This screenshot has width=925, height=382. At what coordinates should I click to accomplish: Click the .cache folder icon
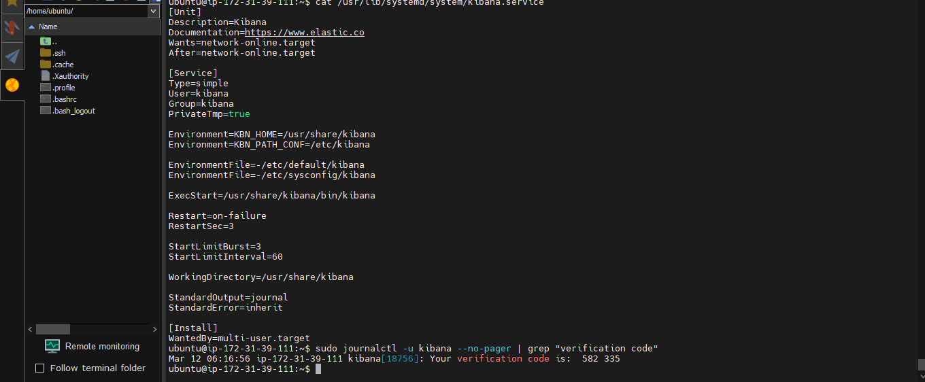coord(46,64)
